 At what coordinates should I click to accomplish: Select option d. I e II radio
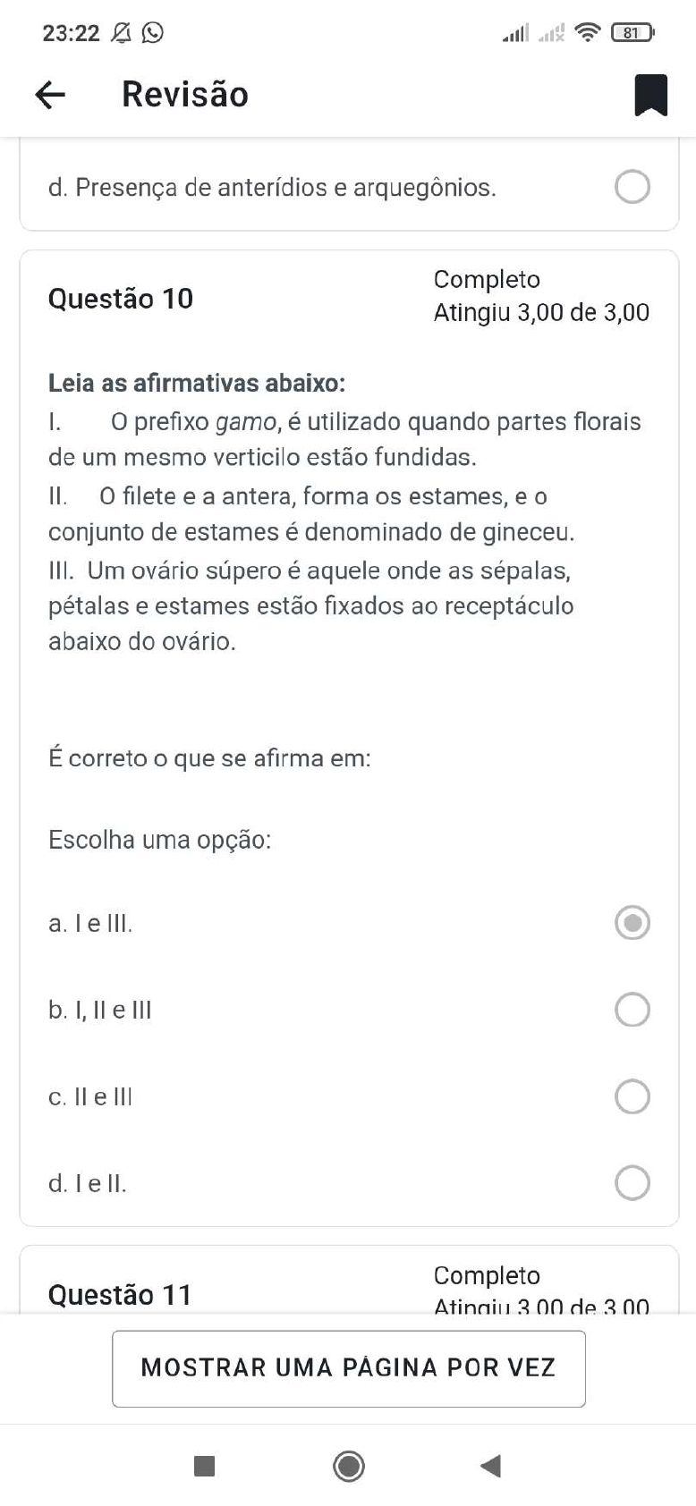[x=632, y=1183]
